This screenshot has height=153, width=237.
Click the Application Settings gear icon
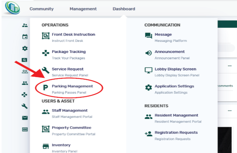pos(148,88)
